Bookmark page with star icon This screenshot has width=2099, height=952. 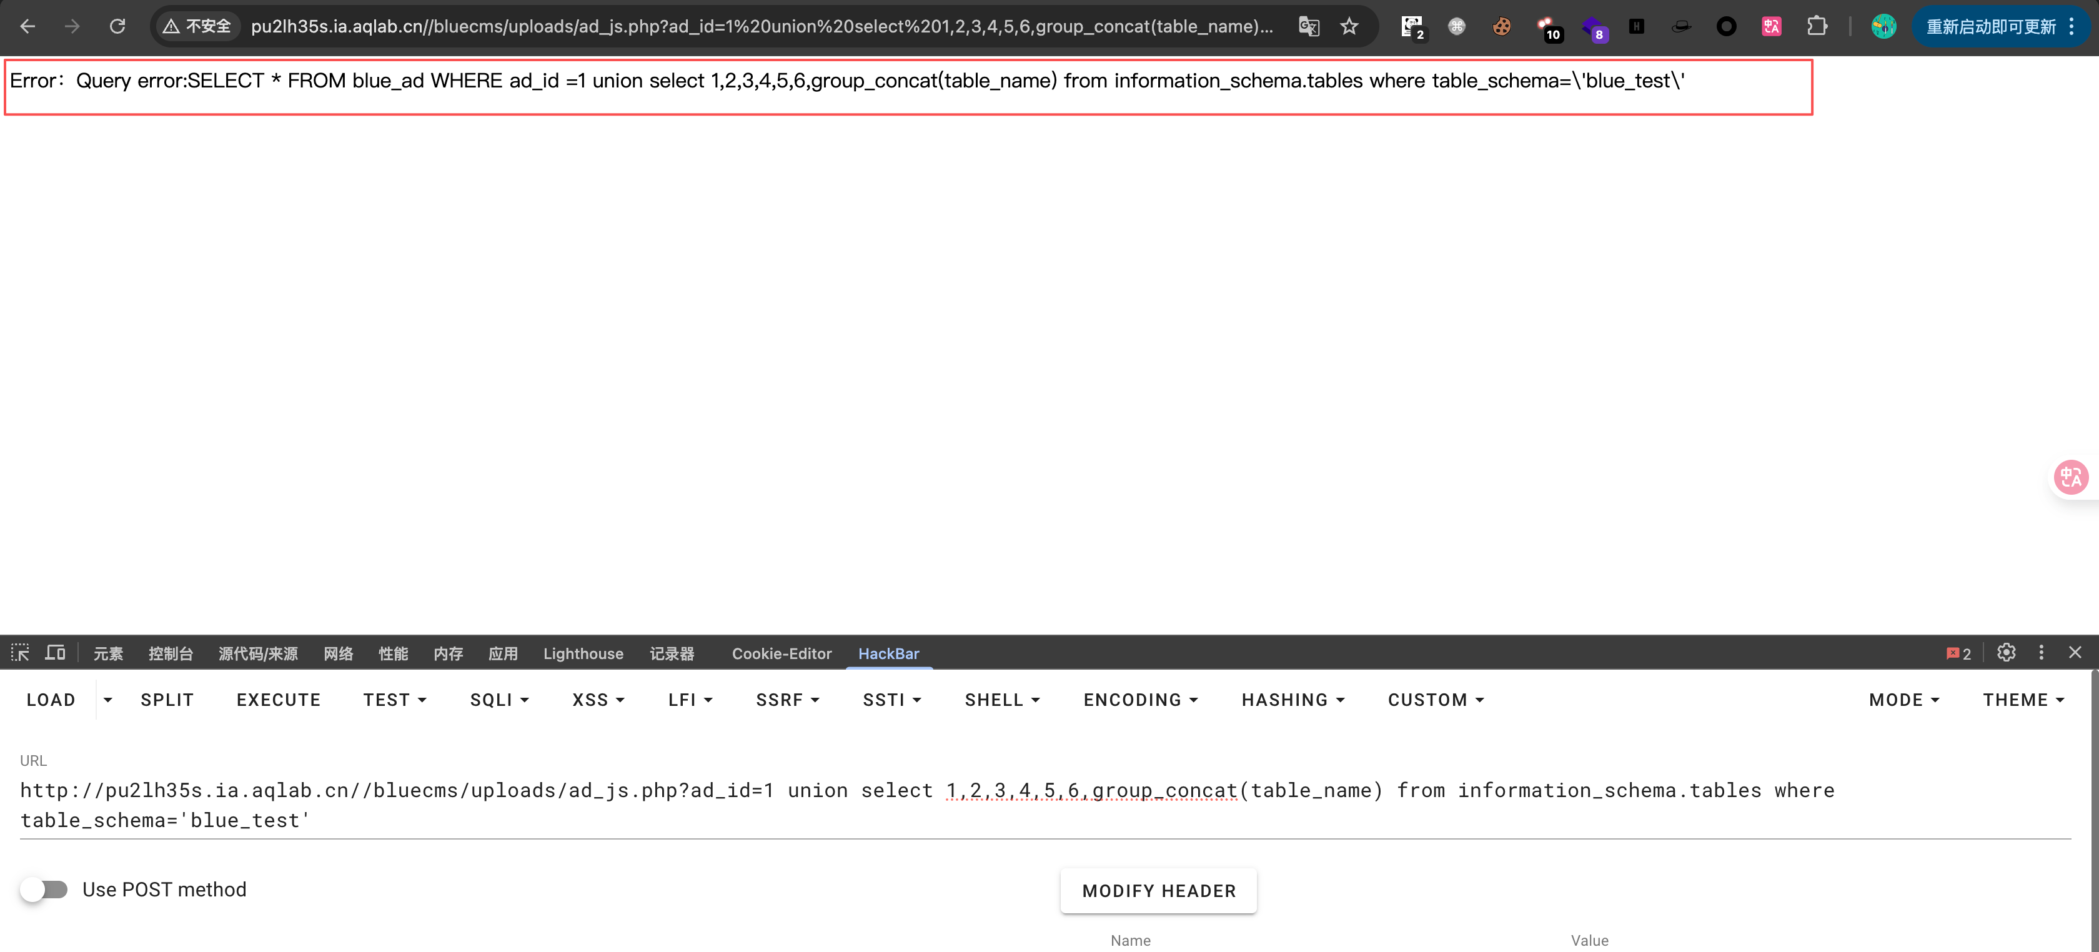1349,26
